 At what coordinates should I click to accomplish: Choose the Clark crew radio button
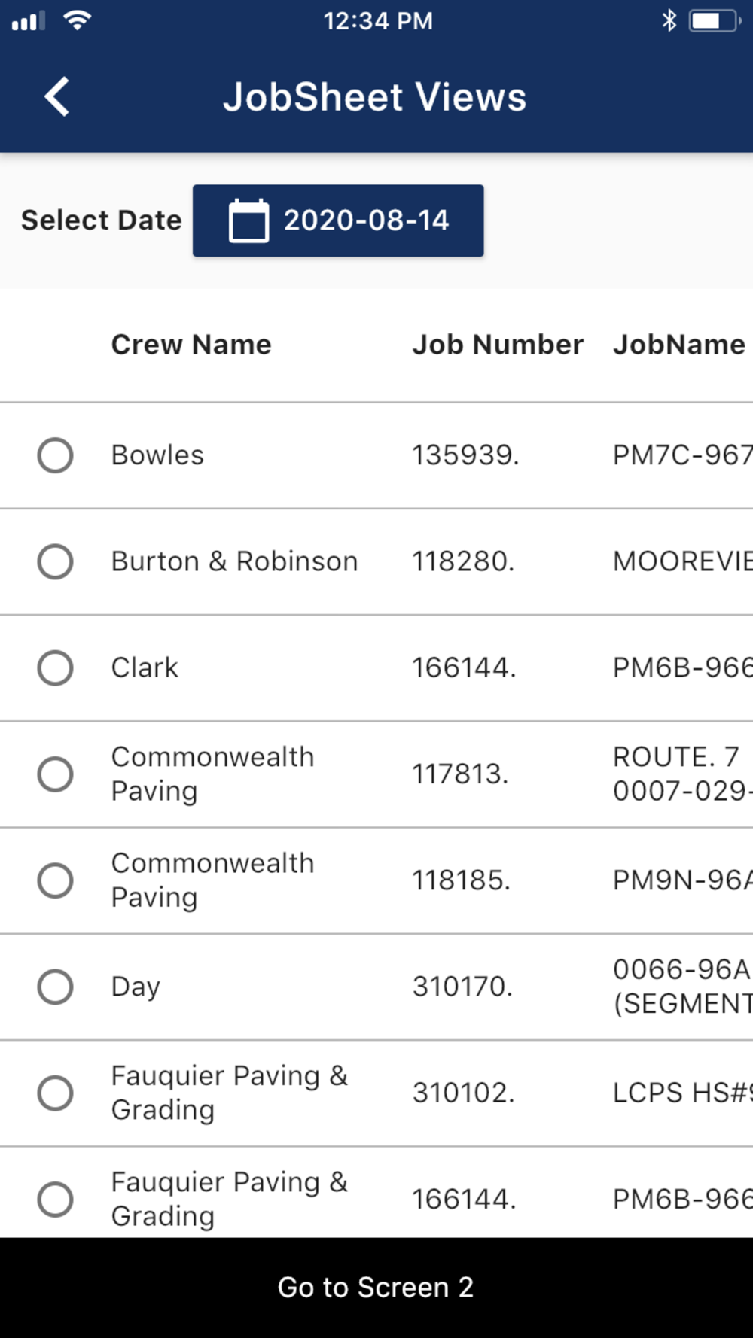click(56, 667)
